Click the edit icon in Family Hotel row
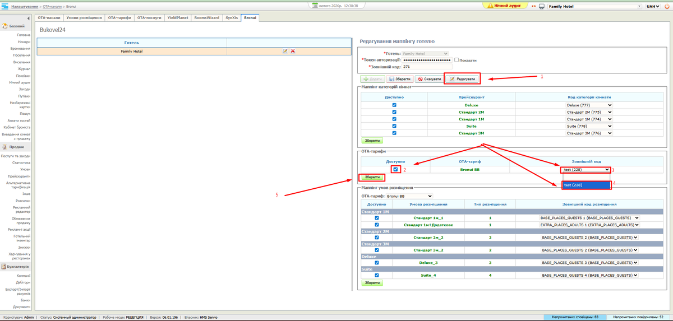Viewport: 673px width, 321px height. 285,51
